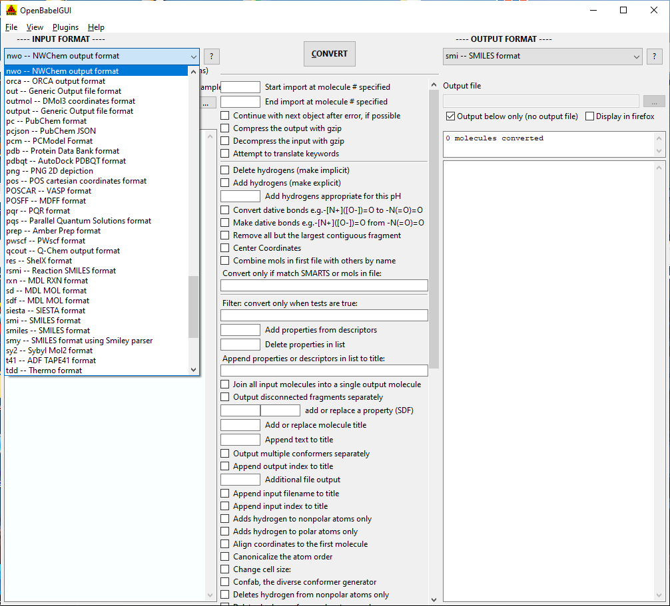Select 'orca -- ORCA output format' from list
Image resolution: width=670 pixels, height=606 pixels.
[96, 81]
